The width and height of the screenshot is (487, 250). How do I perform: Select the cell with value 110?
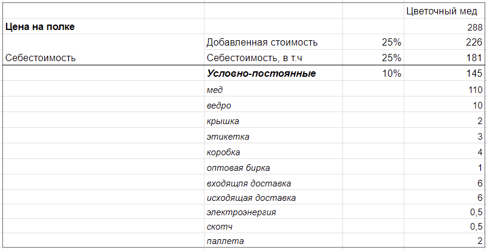tap(444, 90)
